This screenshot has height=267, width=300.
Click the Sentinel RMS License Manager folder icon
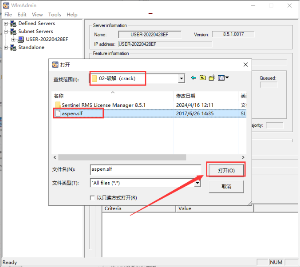[x=58, y=105]
